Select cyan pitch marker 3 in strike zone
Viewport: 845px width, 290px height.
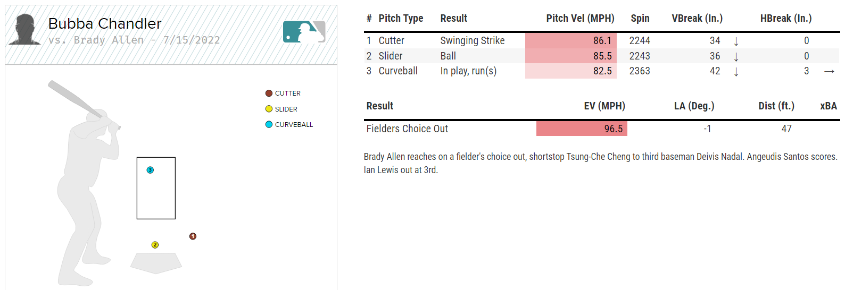pos(150,170)
